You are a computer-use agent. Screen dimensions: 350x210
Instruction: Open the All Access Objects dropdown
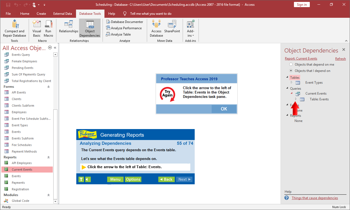click(50, 47)
